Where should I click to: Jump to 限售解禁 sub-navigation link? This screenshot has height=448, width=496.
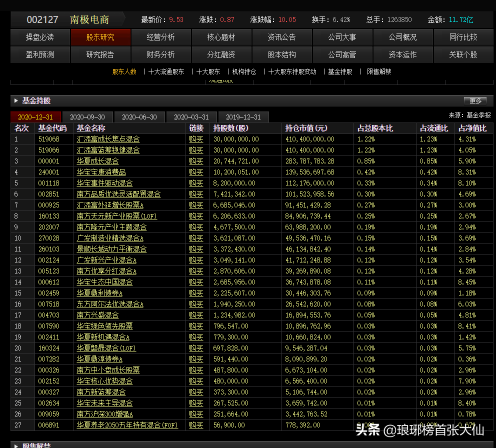pyautogui.click(x=379, y=72)
